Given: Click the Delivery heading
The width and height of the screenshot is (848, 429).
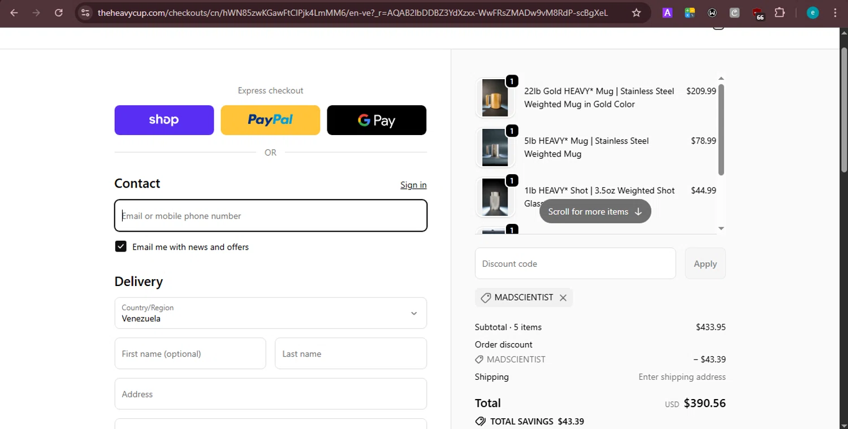Looking at the screenshot, I should (139, 281).
